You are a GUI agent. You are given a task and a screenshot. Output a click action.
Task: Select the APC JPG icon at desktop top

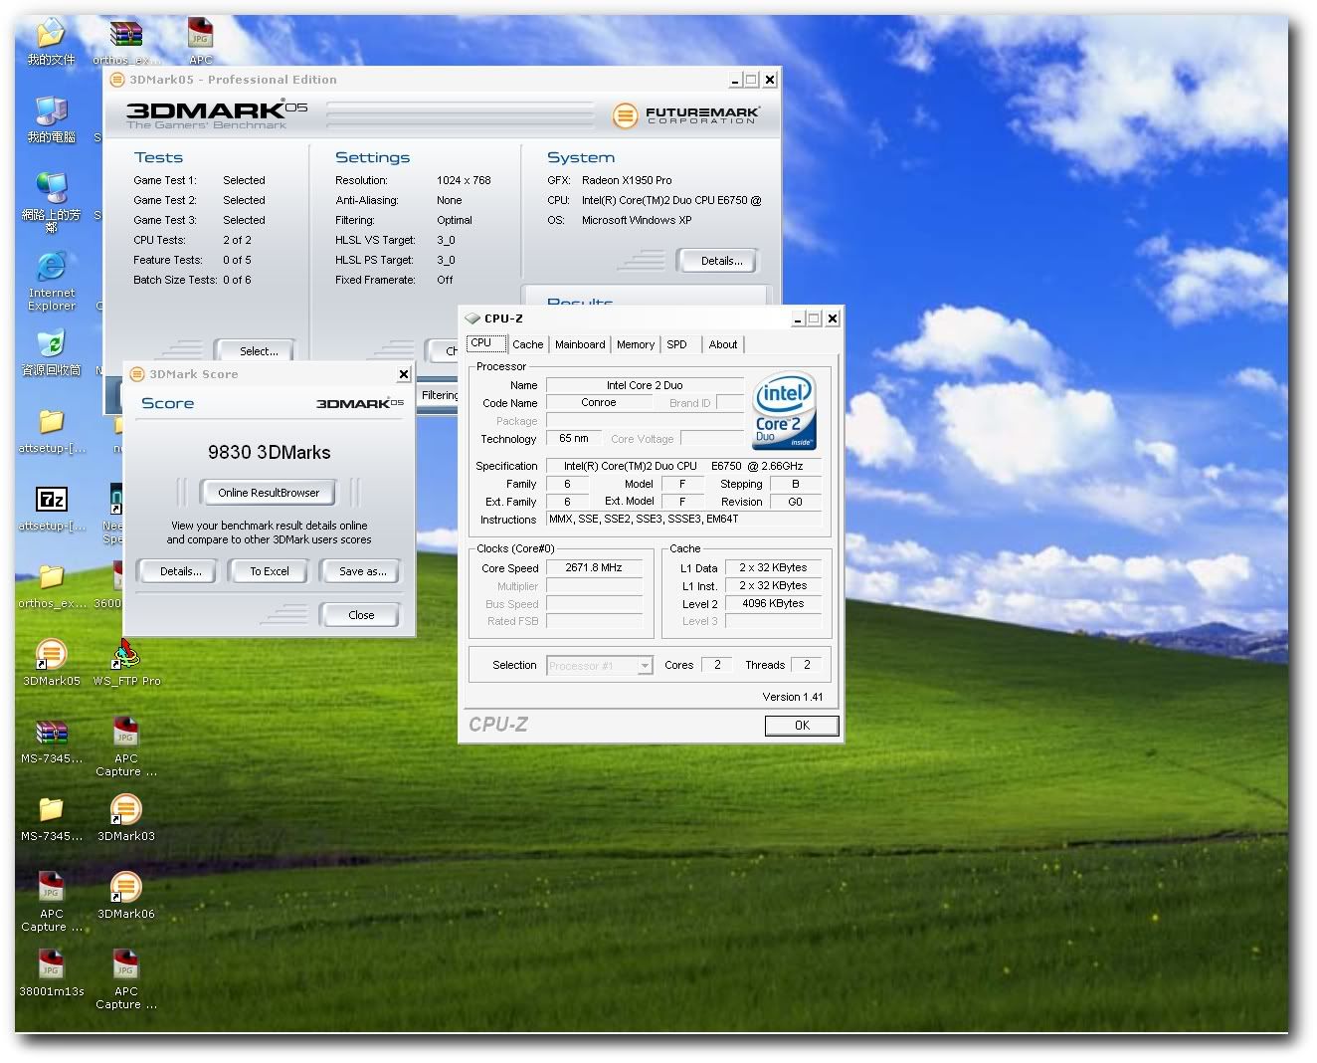[x=201, y=35]
